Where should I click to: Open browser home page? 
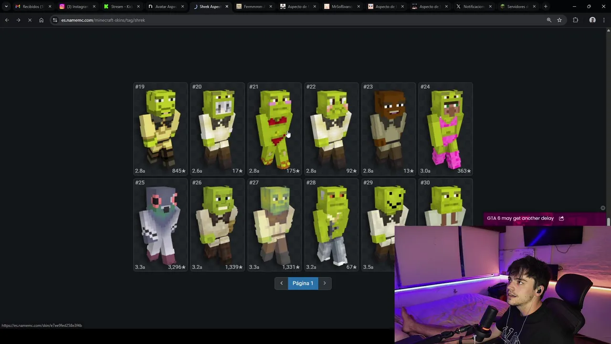pos(41,20)
